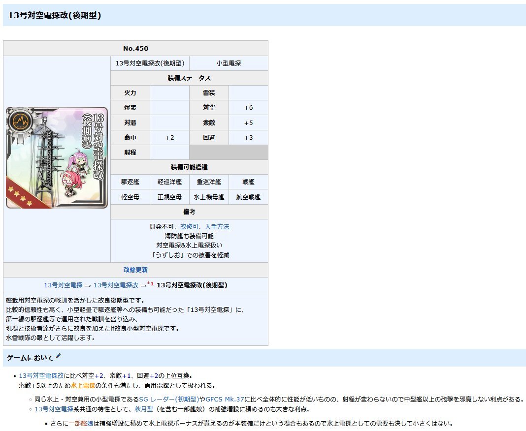This screenshot has width=526, height=431.
Task: Follow the 13号対空電探改 link in upgrade chain
Action: point(116,285)
